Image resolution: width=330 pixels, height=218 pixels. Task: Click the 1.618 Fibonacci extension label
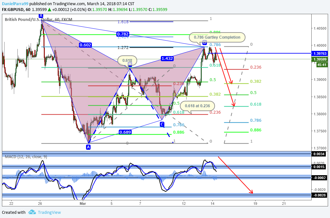pyautogui.click(x=123, y=22)
